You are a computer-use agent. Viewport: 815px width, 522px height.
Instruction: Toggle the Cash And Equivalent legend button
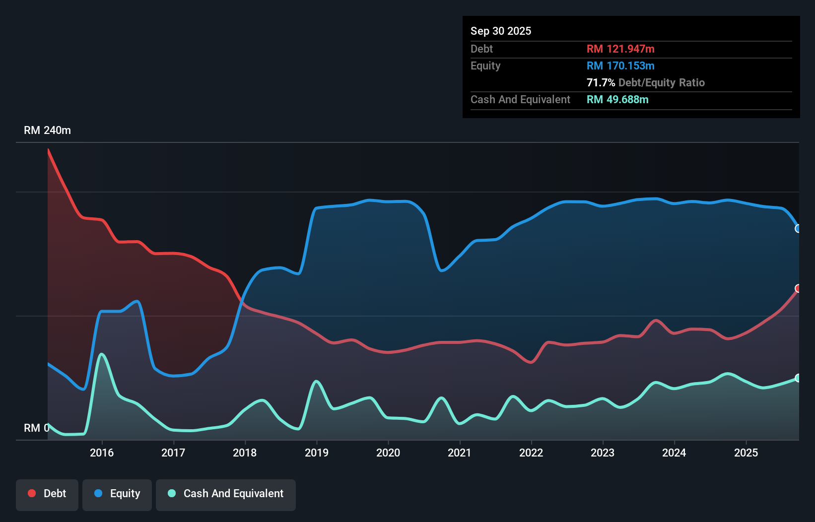coord(226,495)
